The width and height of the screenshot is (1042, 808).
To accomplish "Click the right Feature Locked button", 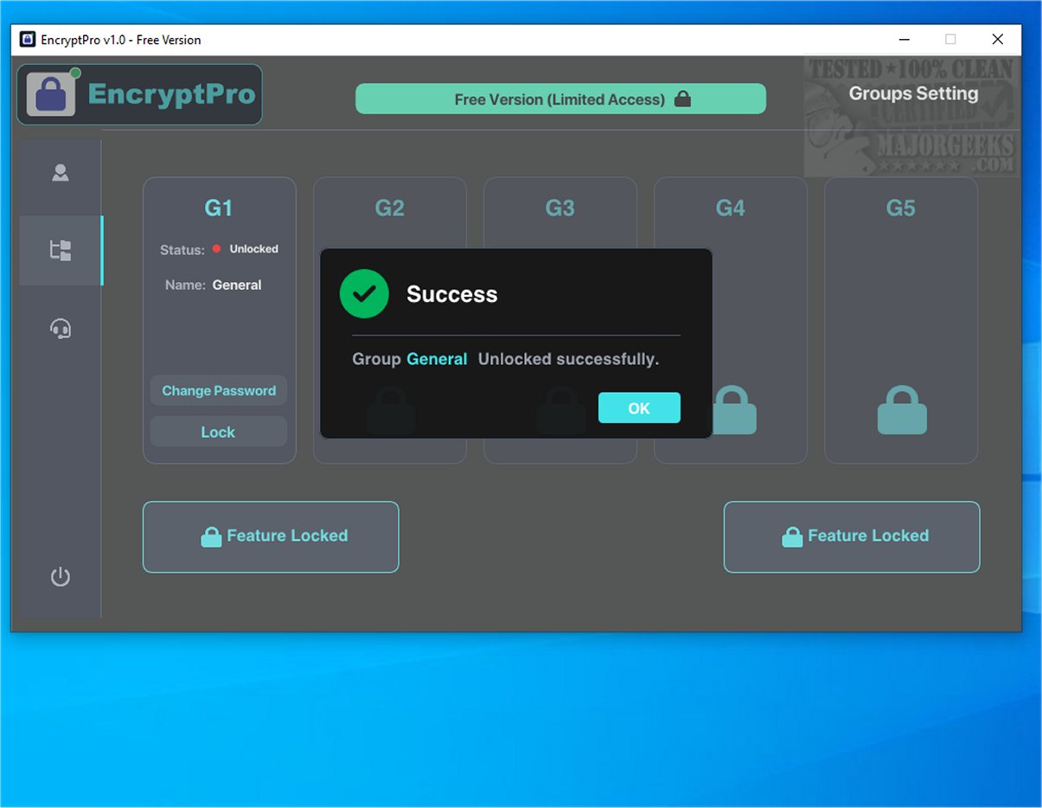I will (852, 537).
